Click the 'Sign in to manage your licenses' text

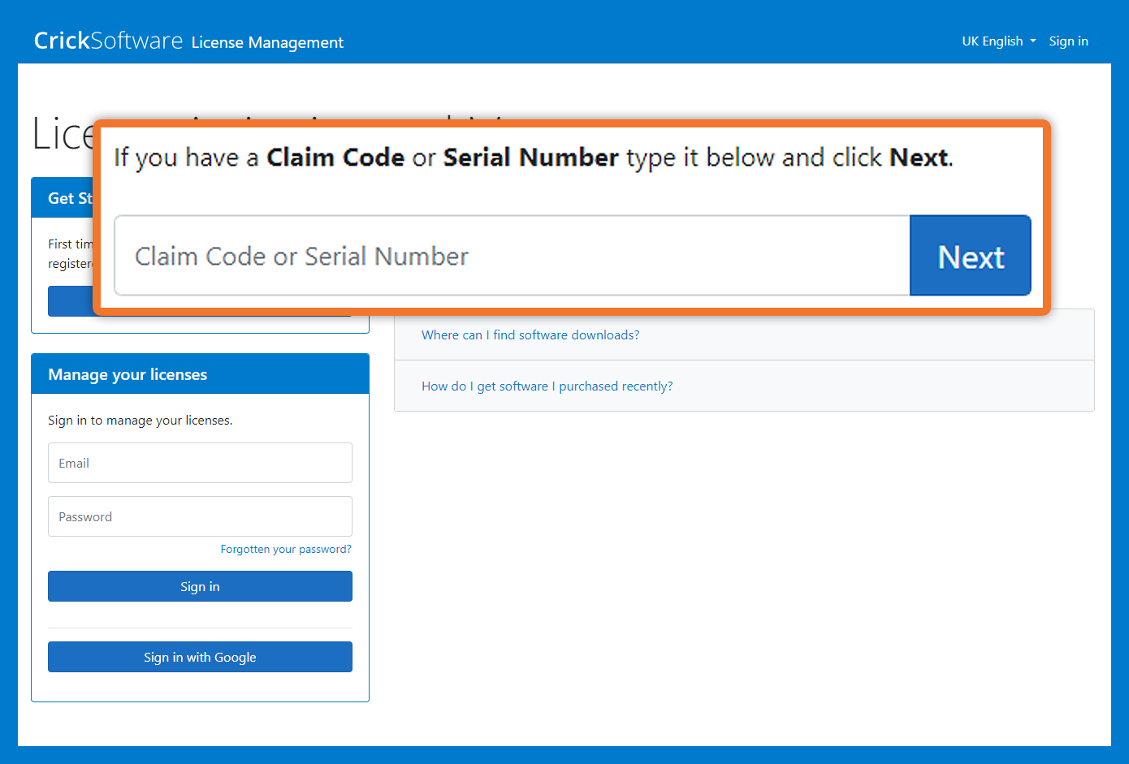pyautogui.click(x=140, y=421)
